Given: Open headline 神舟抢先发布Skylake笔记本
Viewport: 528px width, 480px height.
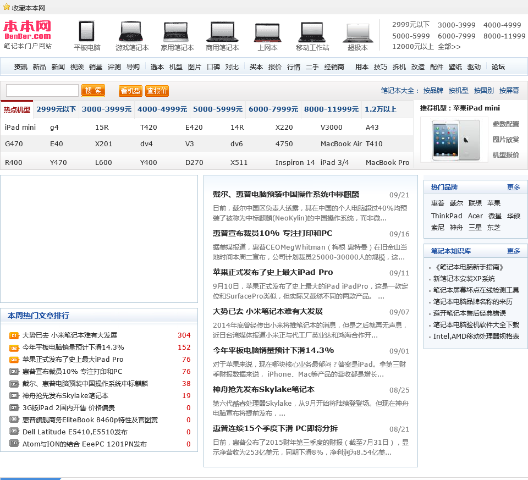Looking at the screenshot, I should point(263,389).
